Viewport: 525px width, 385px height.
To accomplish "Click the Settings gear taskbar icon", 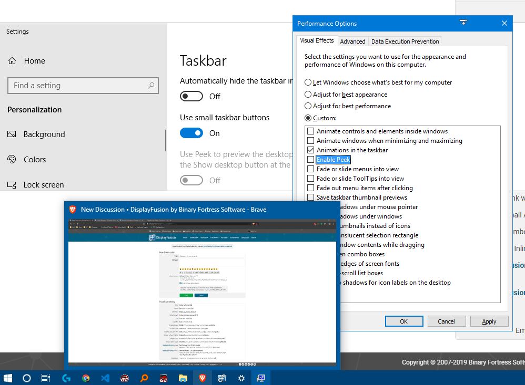I will [241, 378].
